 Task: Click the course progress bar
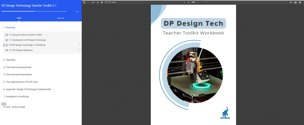tap(34, 11)
